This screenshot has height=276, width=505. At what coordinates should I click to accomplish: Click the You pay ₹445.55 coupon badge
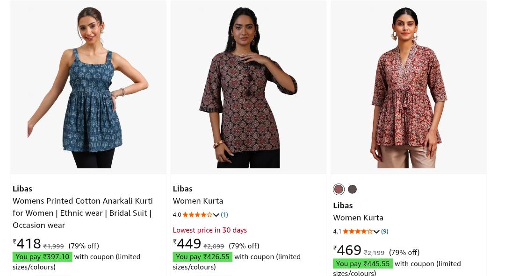click(363, 264)
